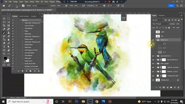Select the Eraser tool

coord(9,36)
